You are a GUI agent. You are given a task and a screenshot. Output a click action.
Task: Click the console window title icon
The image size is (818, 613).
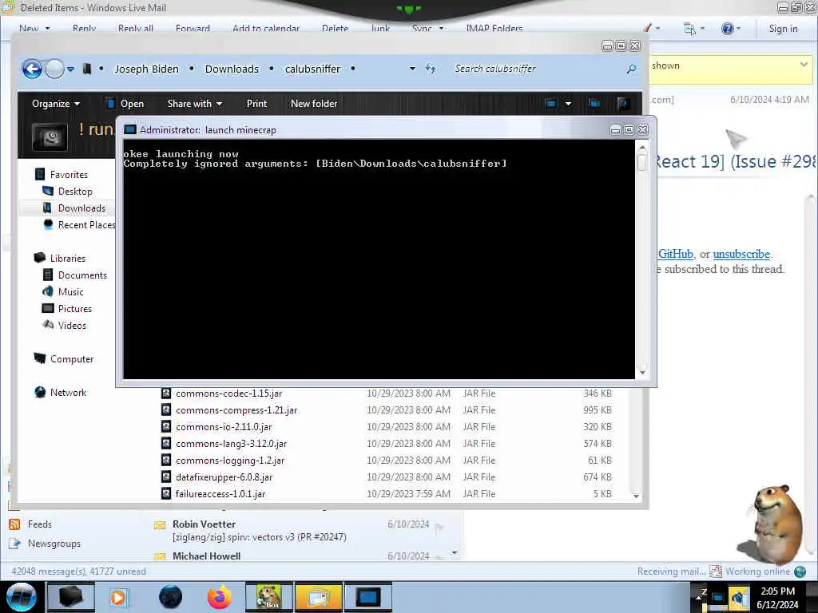click(130, 130)
